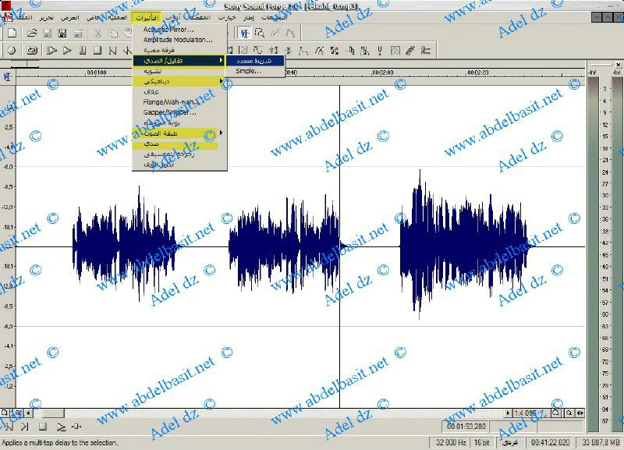Viewport: 624px width, 450px height.
Task: Click Play Normal in window transport
Action: 61,427
